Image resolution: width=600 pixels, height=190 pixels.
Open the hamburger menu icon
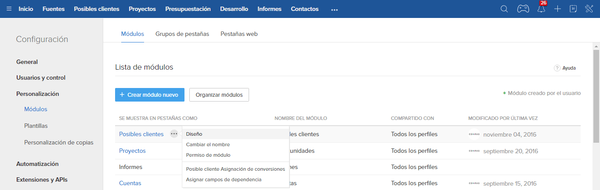coord(9,9)
